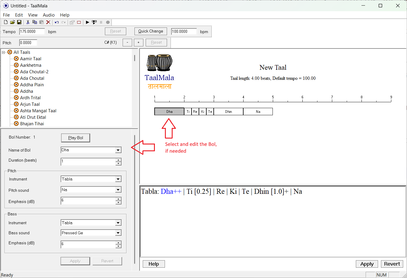Lower Pitch Emphasis (dB) with the down arrow
The image size is (407, 278).
click(118, 202)
